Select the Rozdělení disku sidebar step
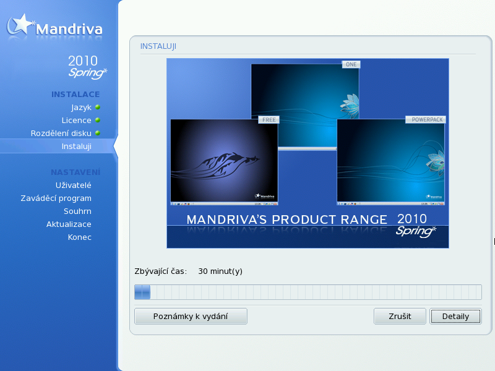Screen dimensions: 495x371 (61, 133)
